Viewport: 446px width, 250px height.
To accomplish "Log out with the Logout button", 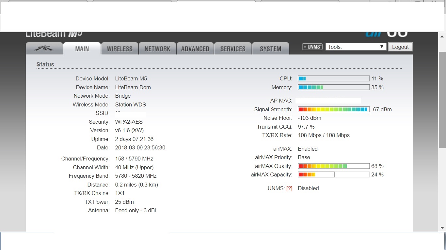I will [x=400, y=47].
